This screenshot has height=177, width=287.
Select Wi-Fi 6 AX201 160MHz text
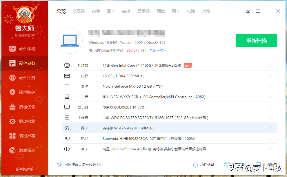[x=128, y=128]
